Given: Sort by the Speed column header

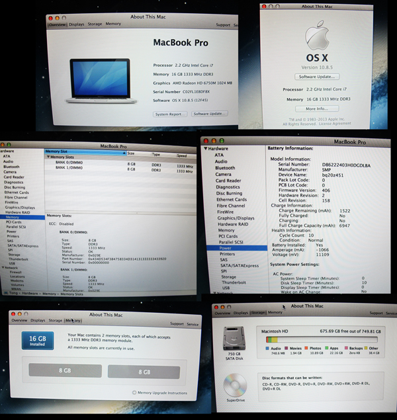Looking at the screenshot, I should pos(185,155).
